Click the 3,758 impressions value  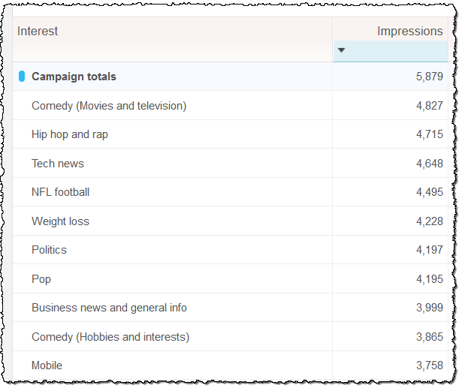pos(429,365)
